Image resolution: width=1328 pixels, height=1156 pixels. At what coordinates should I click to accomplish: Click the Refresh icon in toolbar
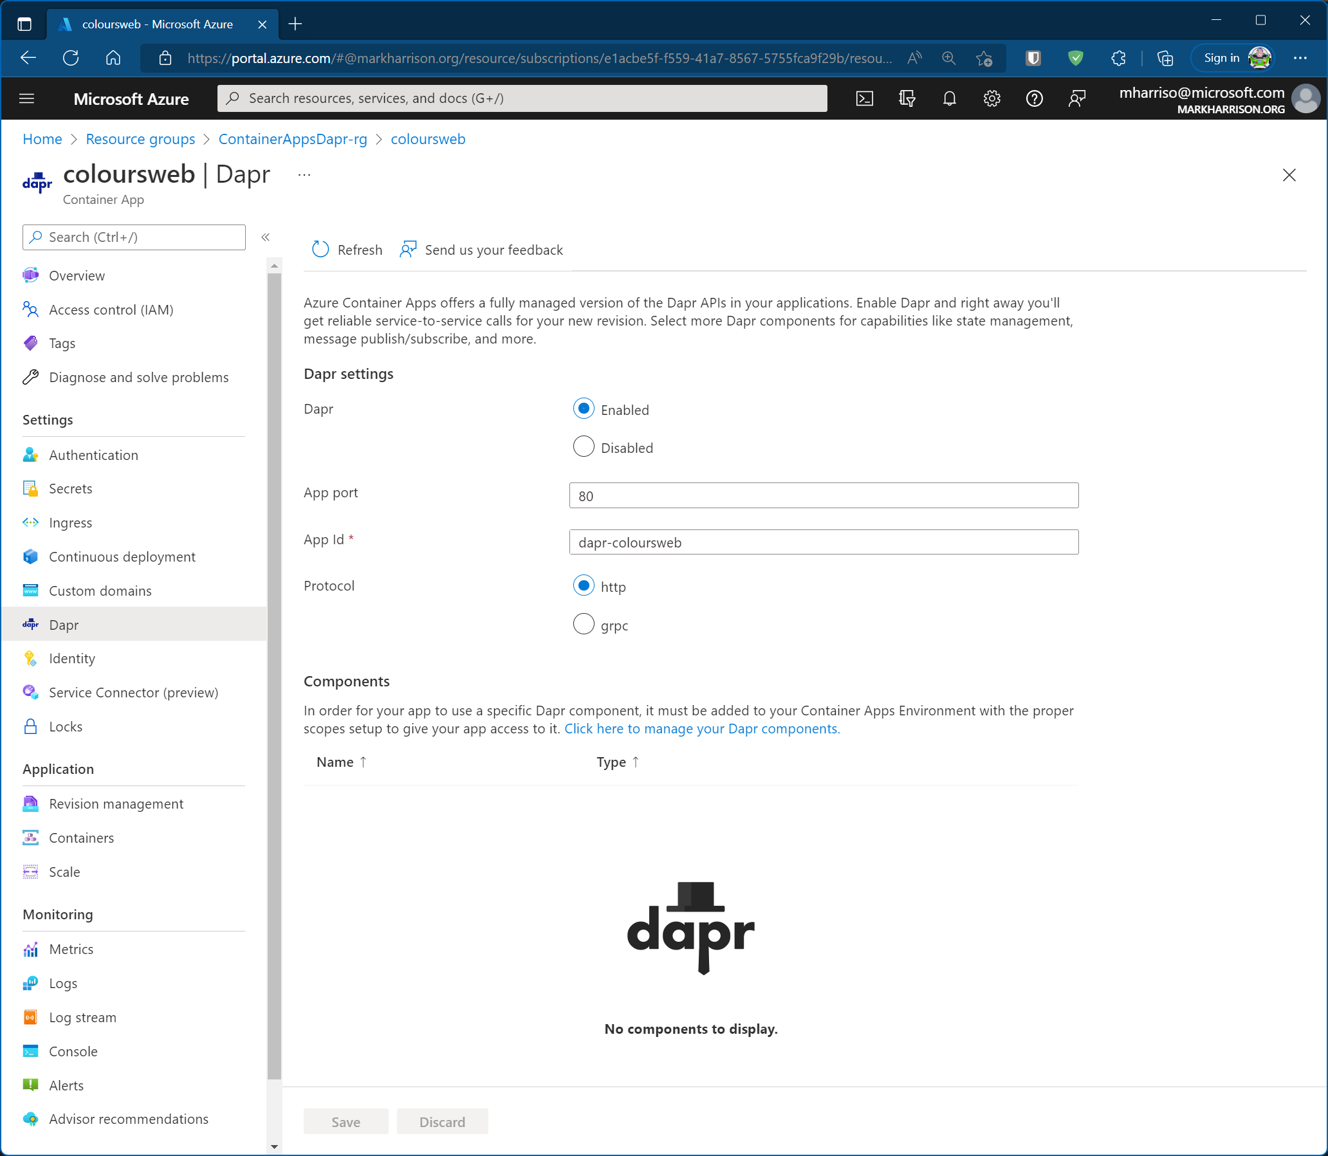(320, 250)
